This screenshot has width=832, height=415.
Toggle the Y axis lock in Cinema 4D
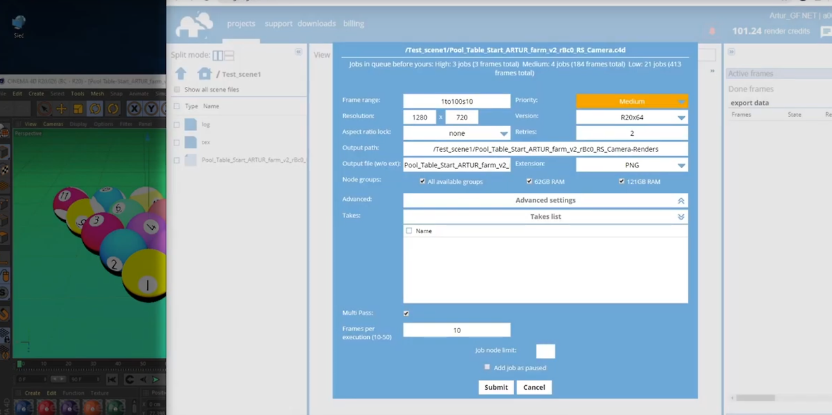tap(151, 109)
